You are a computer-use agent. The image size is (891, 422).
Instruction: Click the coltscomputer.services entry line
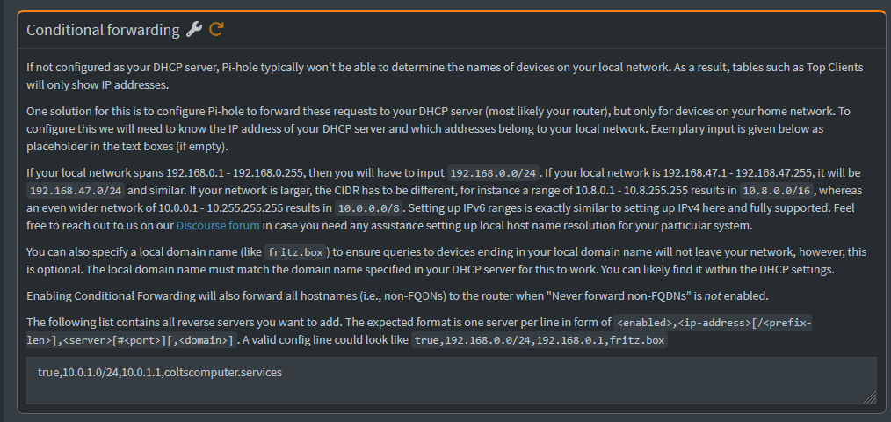coord(160,373)
